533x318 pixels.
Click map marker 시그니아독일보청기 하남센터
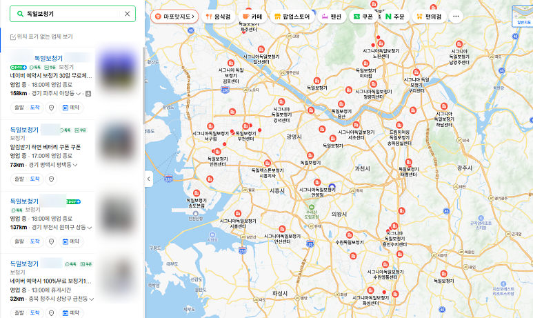tap(444, 106)
